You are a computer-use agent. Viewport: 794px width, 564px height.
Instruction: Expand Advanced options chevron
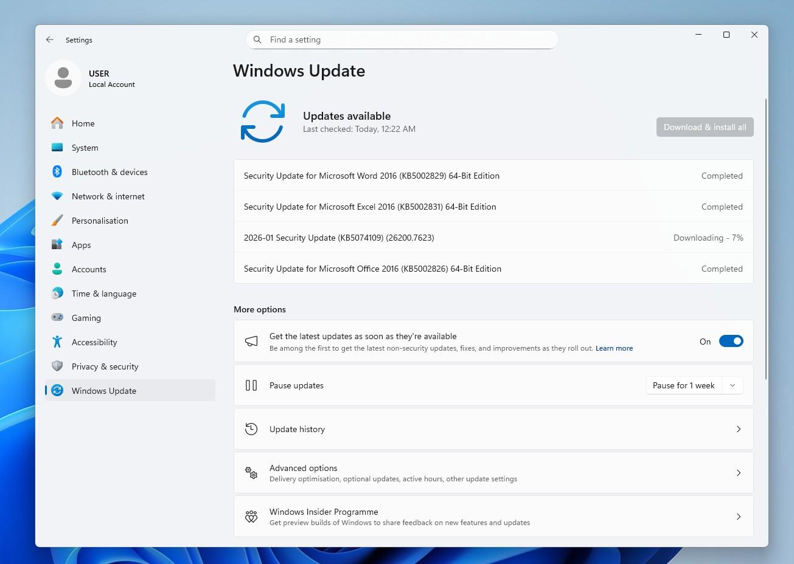pos(739,473)
